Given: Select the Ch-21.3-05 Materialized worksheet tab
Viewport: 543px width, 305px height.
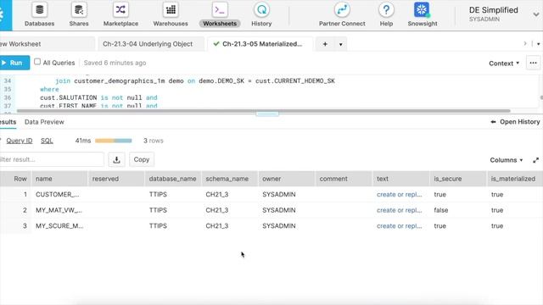Looking at the screenshot, I should click(260, 44).
